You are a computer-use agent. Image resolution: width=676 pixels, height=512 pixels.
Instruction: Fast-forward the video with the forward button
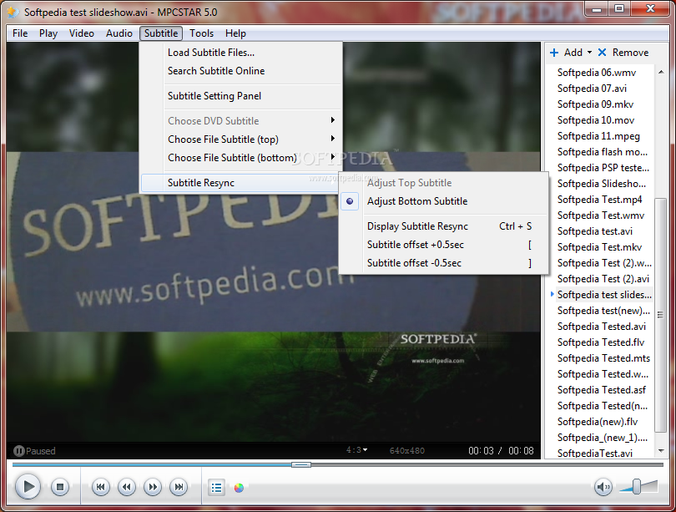pyautogui.click(x=153, y=488)
